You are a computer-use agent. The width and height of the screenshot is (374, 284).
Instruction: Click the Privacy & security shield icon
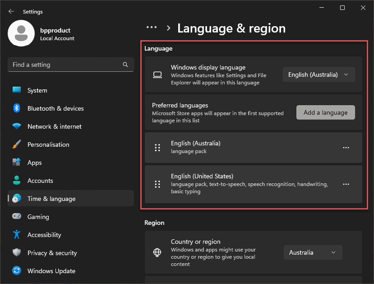(x=17, y=252)
